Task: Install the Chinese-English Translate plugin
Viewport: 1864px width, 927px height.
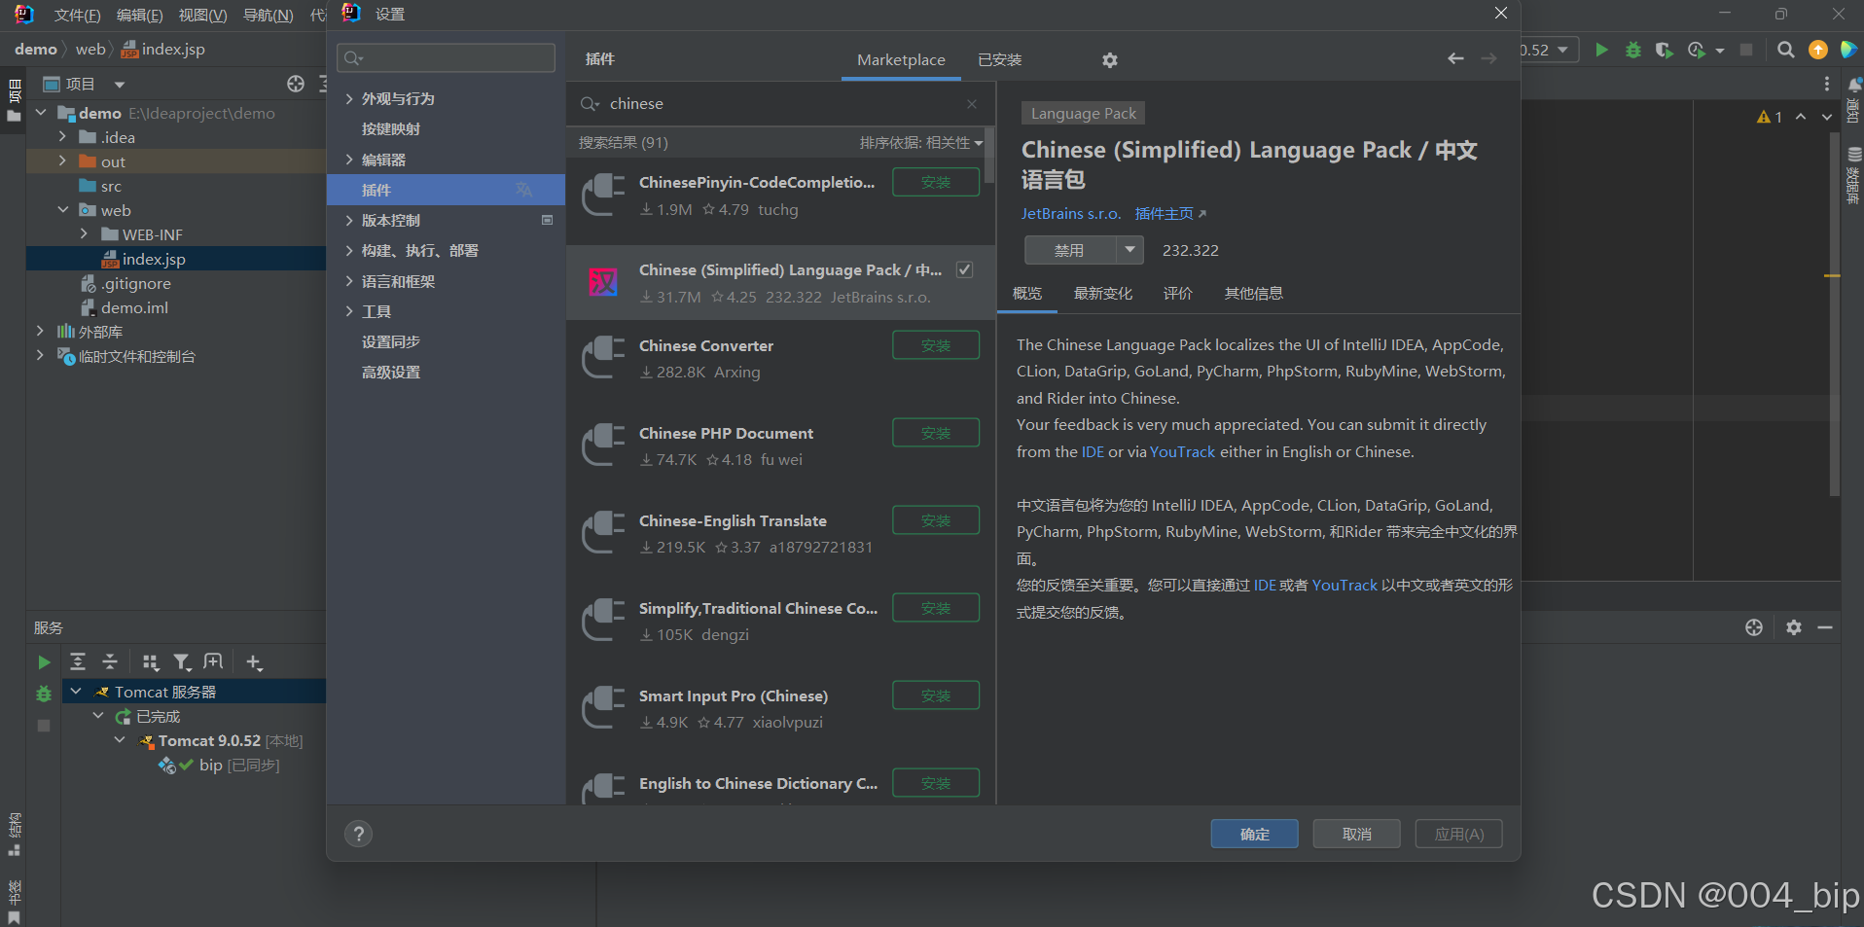Action: pyautogui.click(x=936, y=520)
